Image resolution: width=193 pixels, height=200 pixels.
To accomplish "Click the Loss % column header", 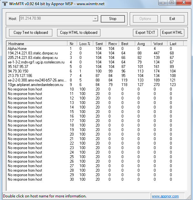I will coord(85,44).
